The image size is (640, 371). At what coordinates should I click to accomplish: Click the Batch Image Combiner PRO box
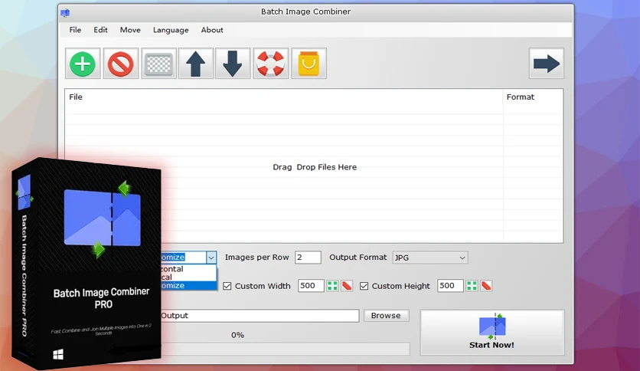click(x=87, y=264)
